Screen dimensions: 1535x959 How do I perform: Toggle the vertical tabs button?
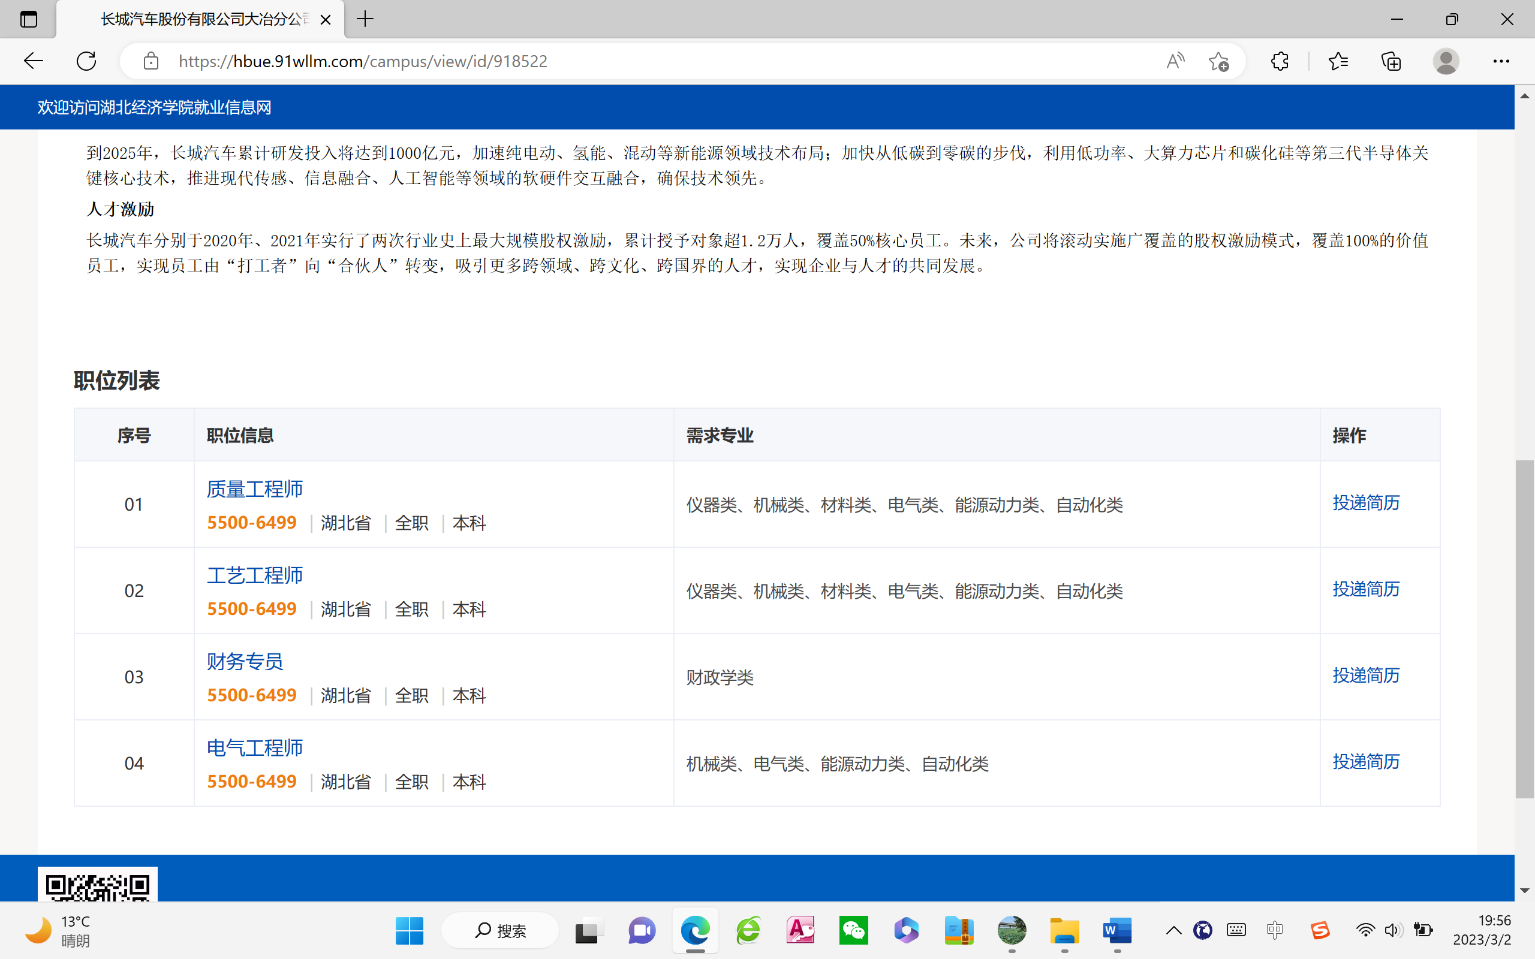pyautogui.click(x=29, y=19)
